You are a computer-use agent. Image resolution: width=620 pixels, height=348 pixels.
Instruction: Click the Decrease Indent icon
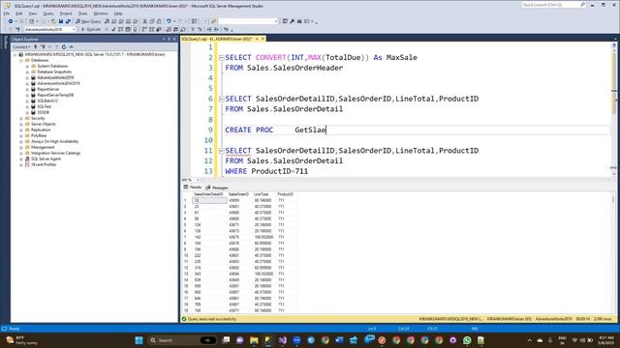[209, 29]
